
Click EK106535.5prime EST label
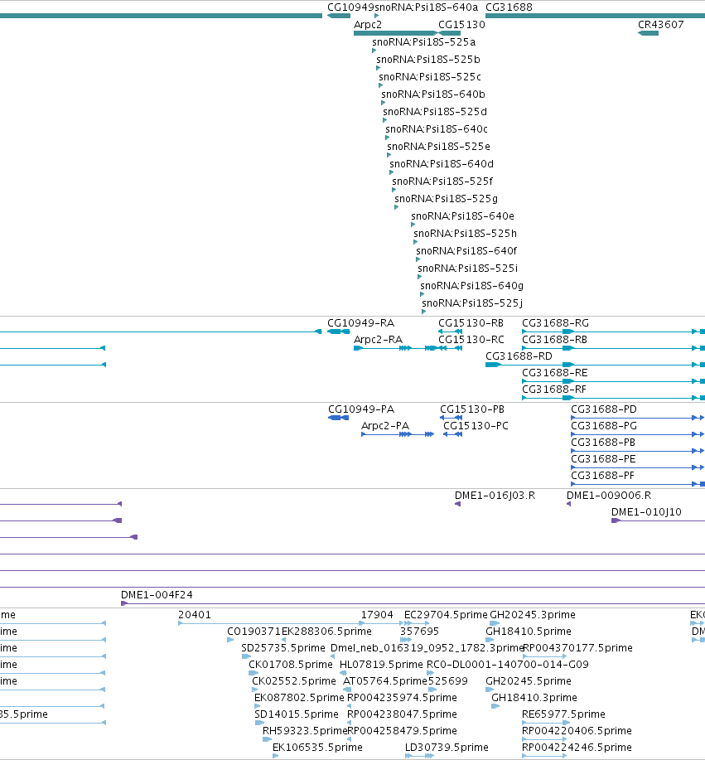317,748
